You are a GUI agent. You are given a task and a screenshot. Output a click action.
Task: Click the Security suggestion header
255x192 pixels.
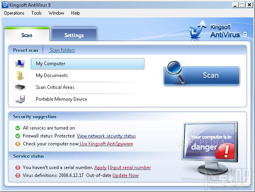coord(35,117)
